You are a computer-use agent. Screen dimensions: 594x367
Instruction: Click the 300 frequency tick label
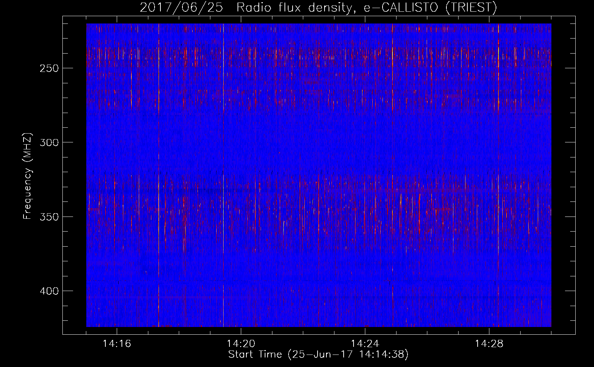click(x=49, y=142)
